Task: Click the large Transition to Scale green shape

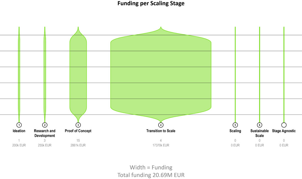Action: (x=161, y=75)
